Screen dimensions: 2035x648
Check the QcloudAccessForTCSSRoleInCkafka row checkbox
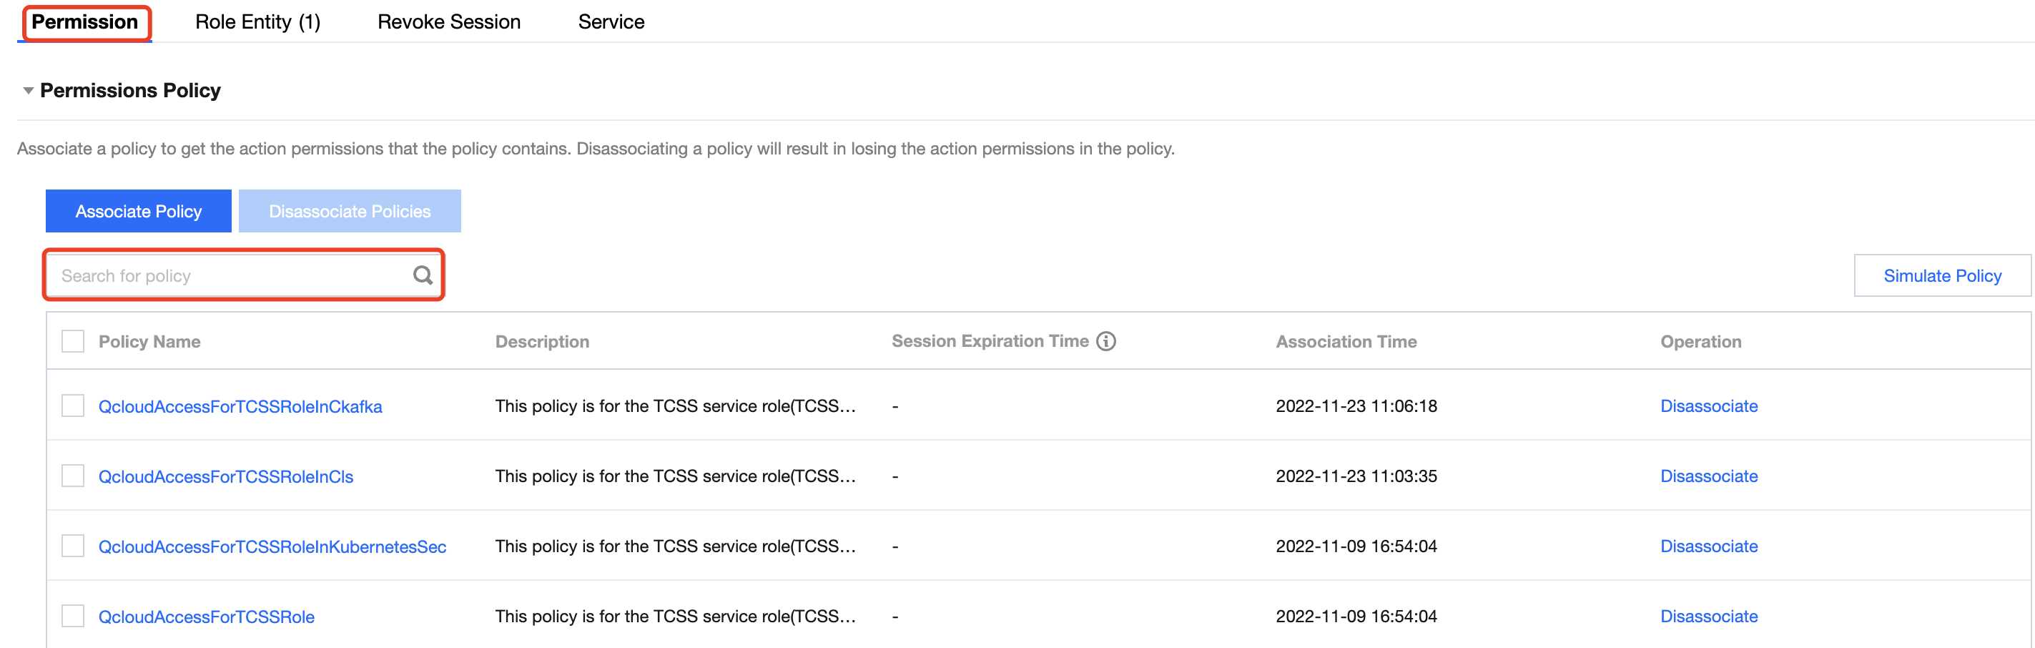[x=73, y=406]
